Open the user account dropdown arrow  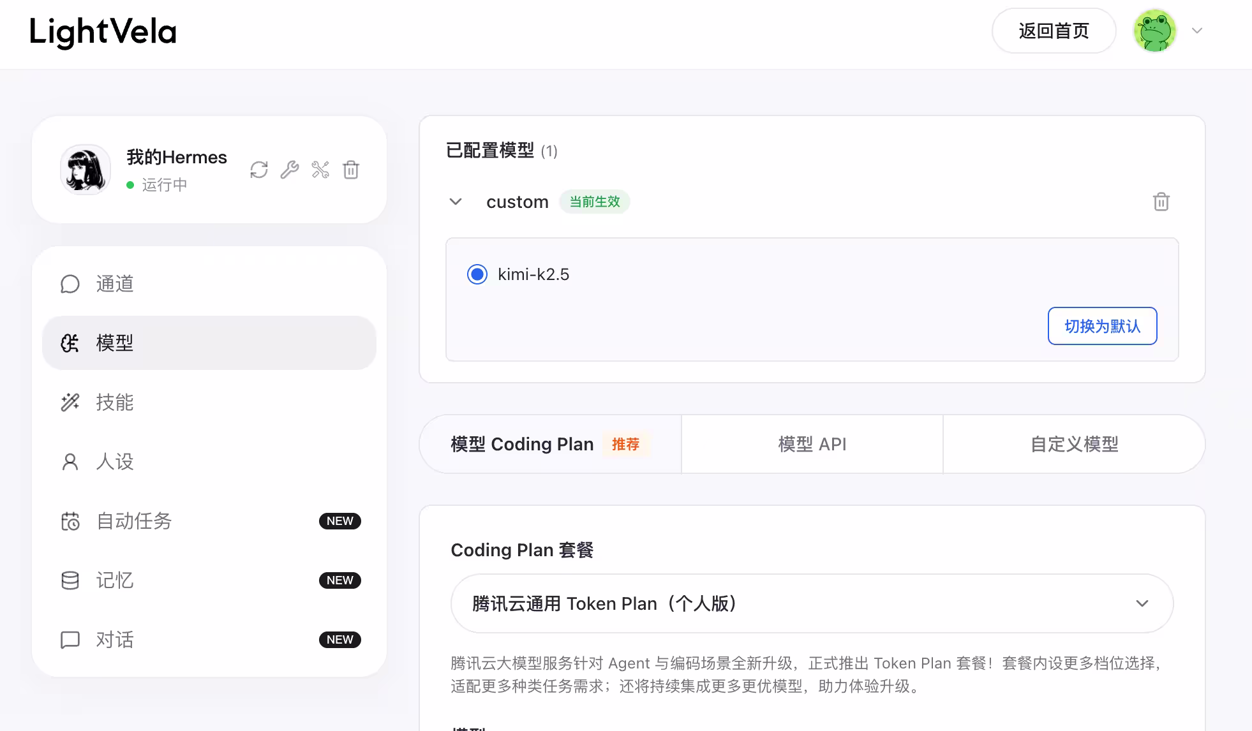1197,31
